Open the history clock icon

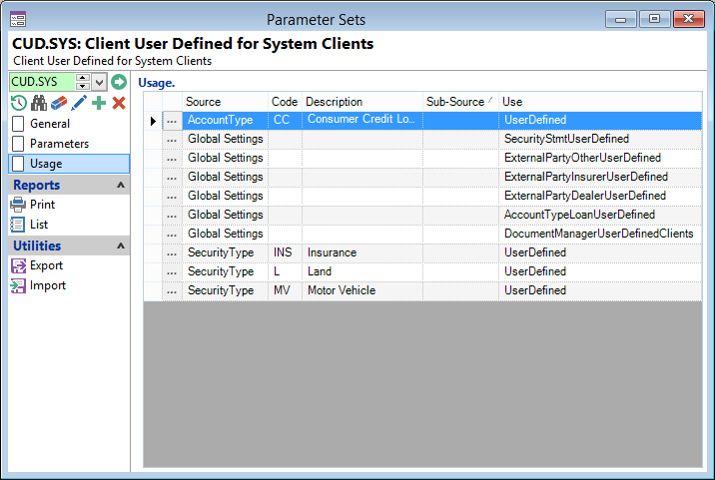coord(19,103)
